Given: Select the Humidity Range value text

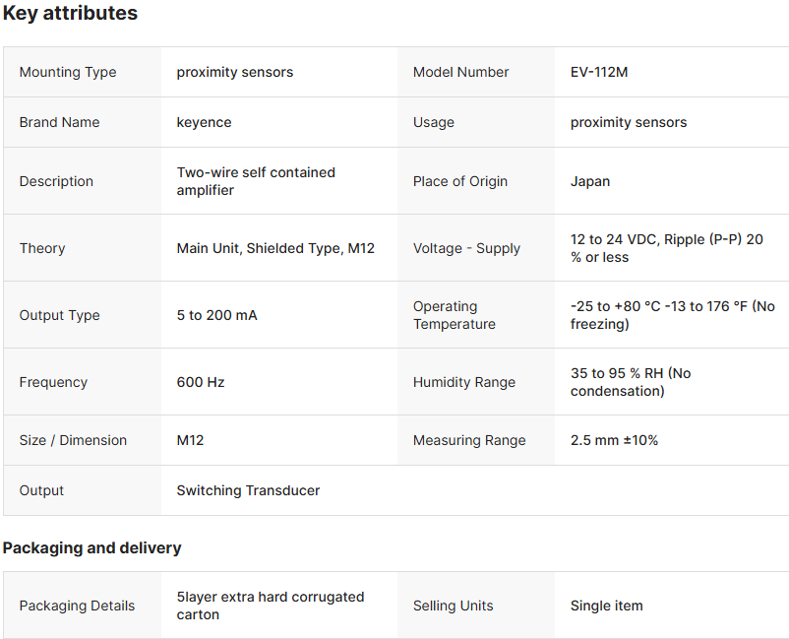Looking at the screenshot, I should [630, 382].
